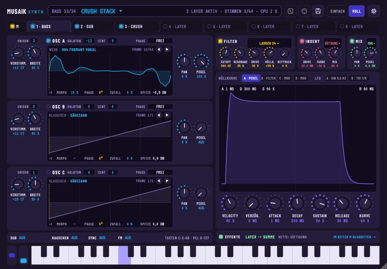Go to the next frame in OSC C
This screenshot has width=387, height=269.
click(167, 181)
